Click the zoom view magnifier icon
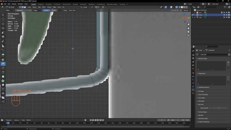The image size is (231, 130). click(188, 25)
